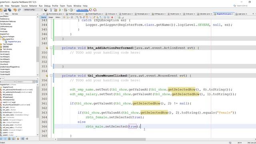The width and height of the screenshot is (256, 144).
Task: Open the Tools menu
Action: 69,6
